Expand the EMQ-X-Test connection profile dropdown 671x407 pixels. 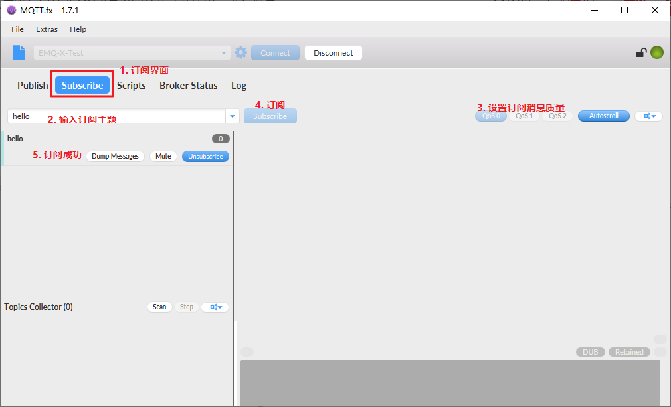(223, 53)
